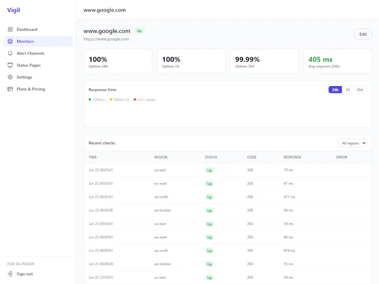The width and height of the screenshot is (379, 284).
Task: Navigate to Status Pages
Action: click(x=38, y=65)
